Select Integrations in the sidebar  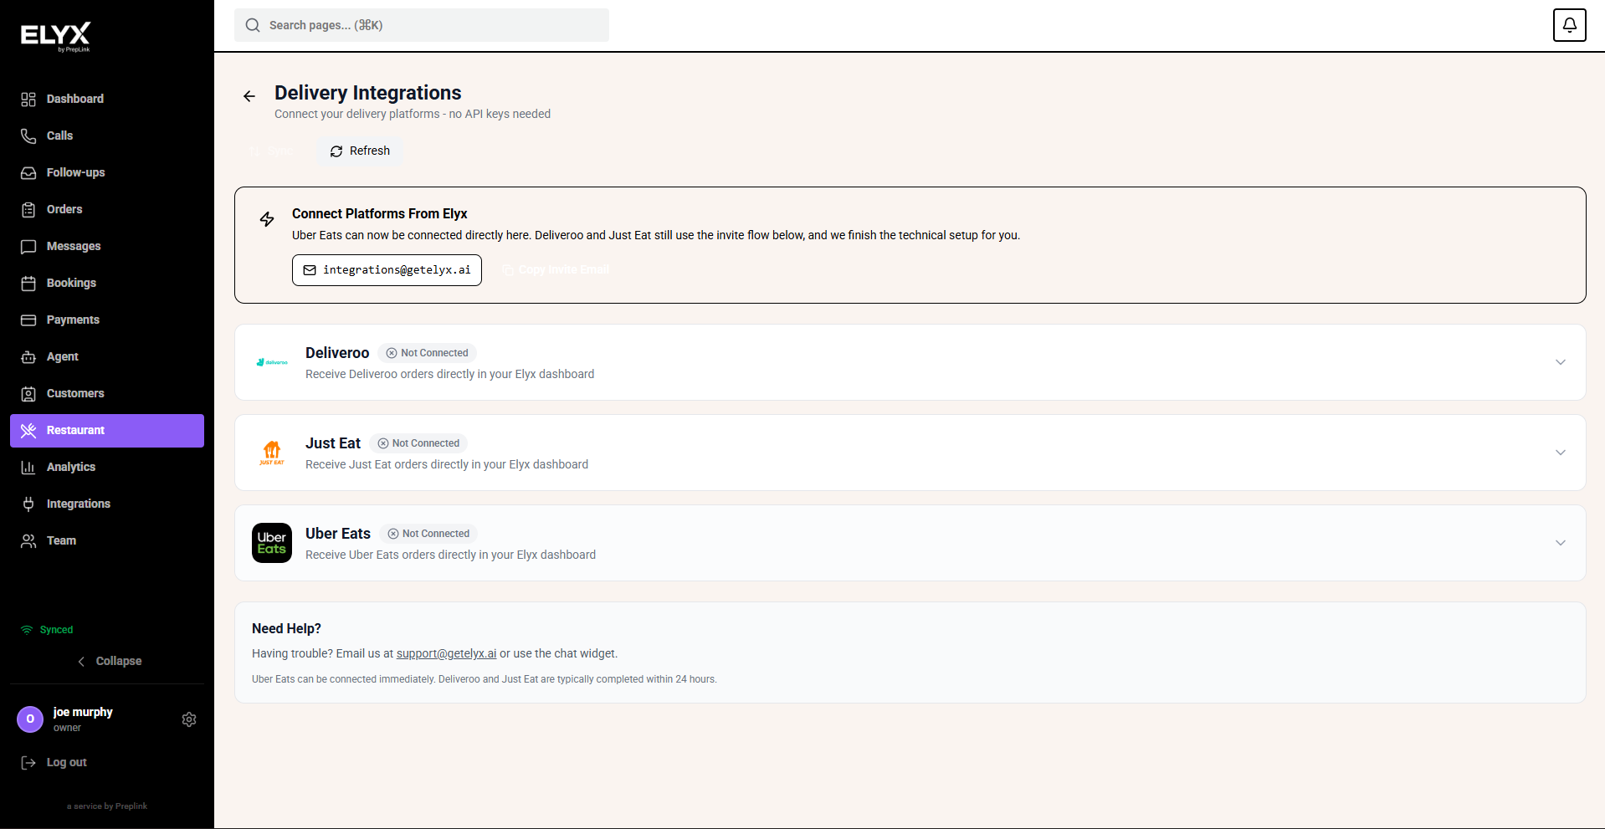pos(107,504)
